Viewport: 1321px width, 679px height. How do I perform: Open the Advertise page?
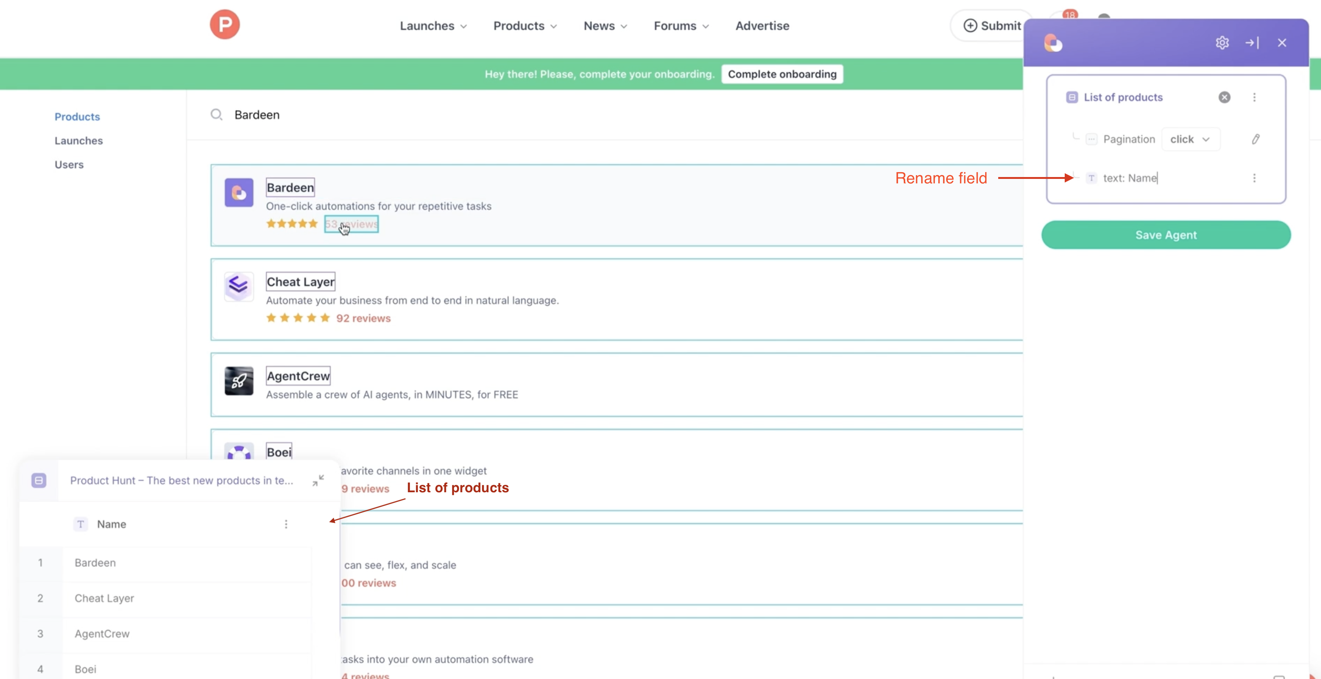click(762, 26)
